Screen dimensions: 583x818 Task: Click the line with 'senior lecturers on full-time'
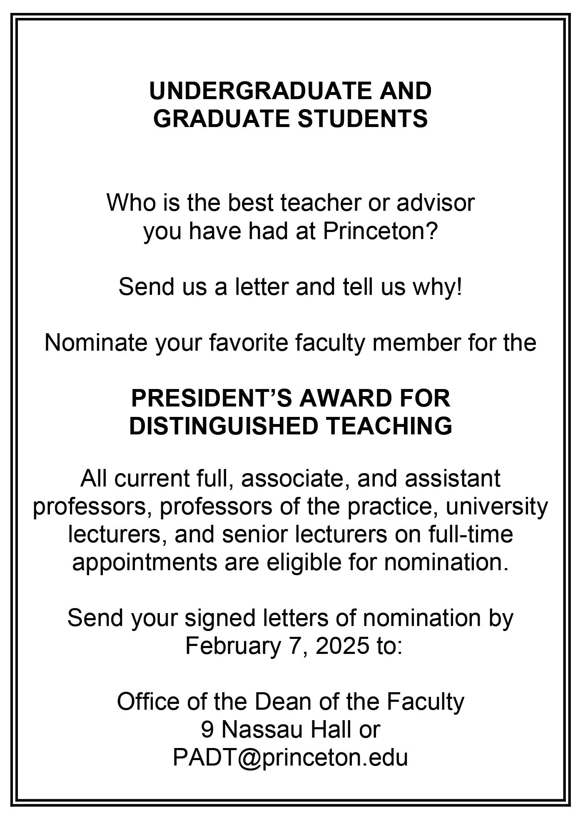tap(291, 534)
